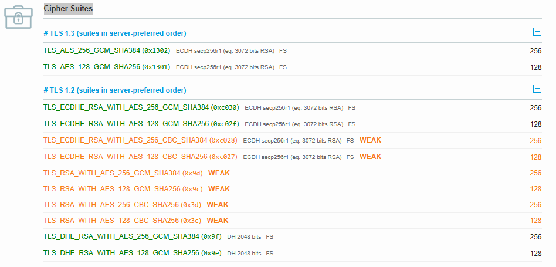Select TLS_ECDHE_RSA_WITH_AES_256_CBC_SHA384 (0xc028) name
Viewport: 556px width, 267px height.
(140, 140)
